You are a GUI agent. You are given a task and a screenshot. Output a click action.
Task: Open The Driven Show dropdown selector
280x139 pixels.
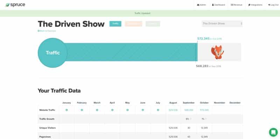pyautogui.click(x=222, y=23)
